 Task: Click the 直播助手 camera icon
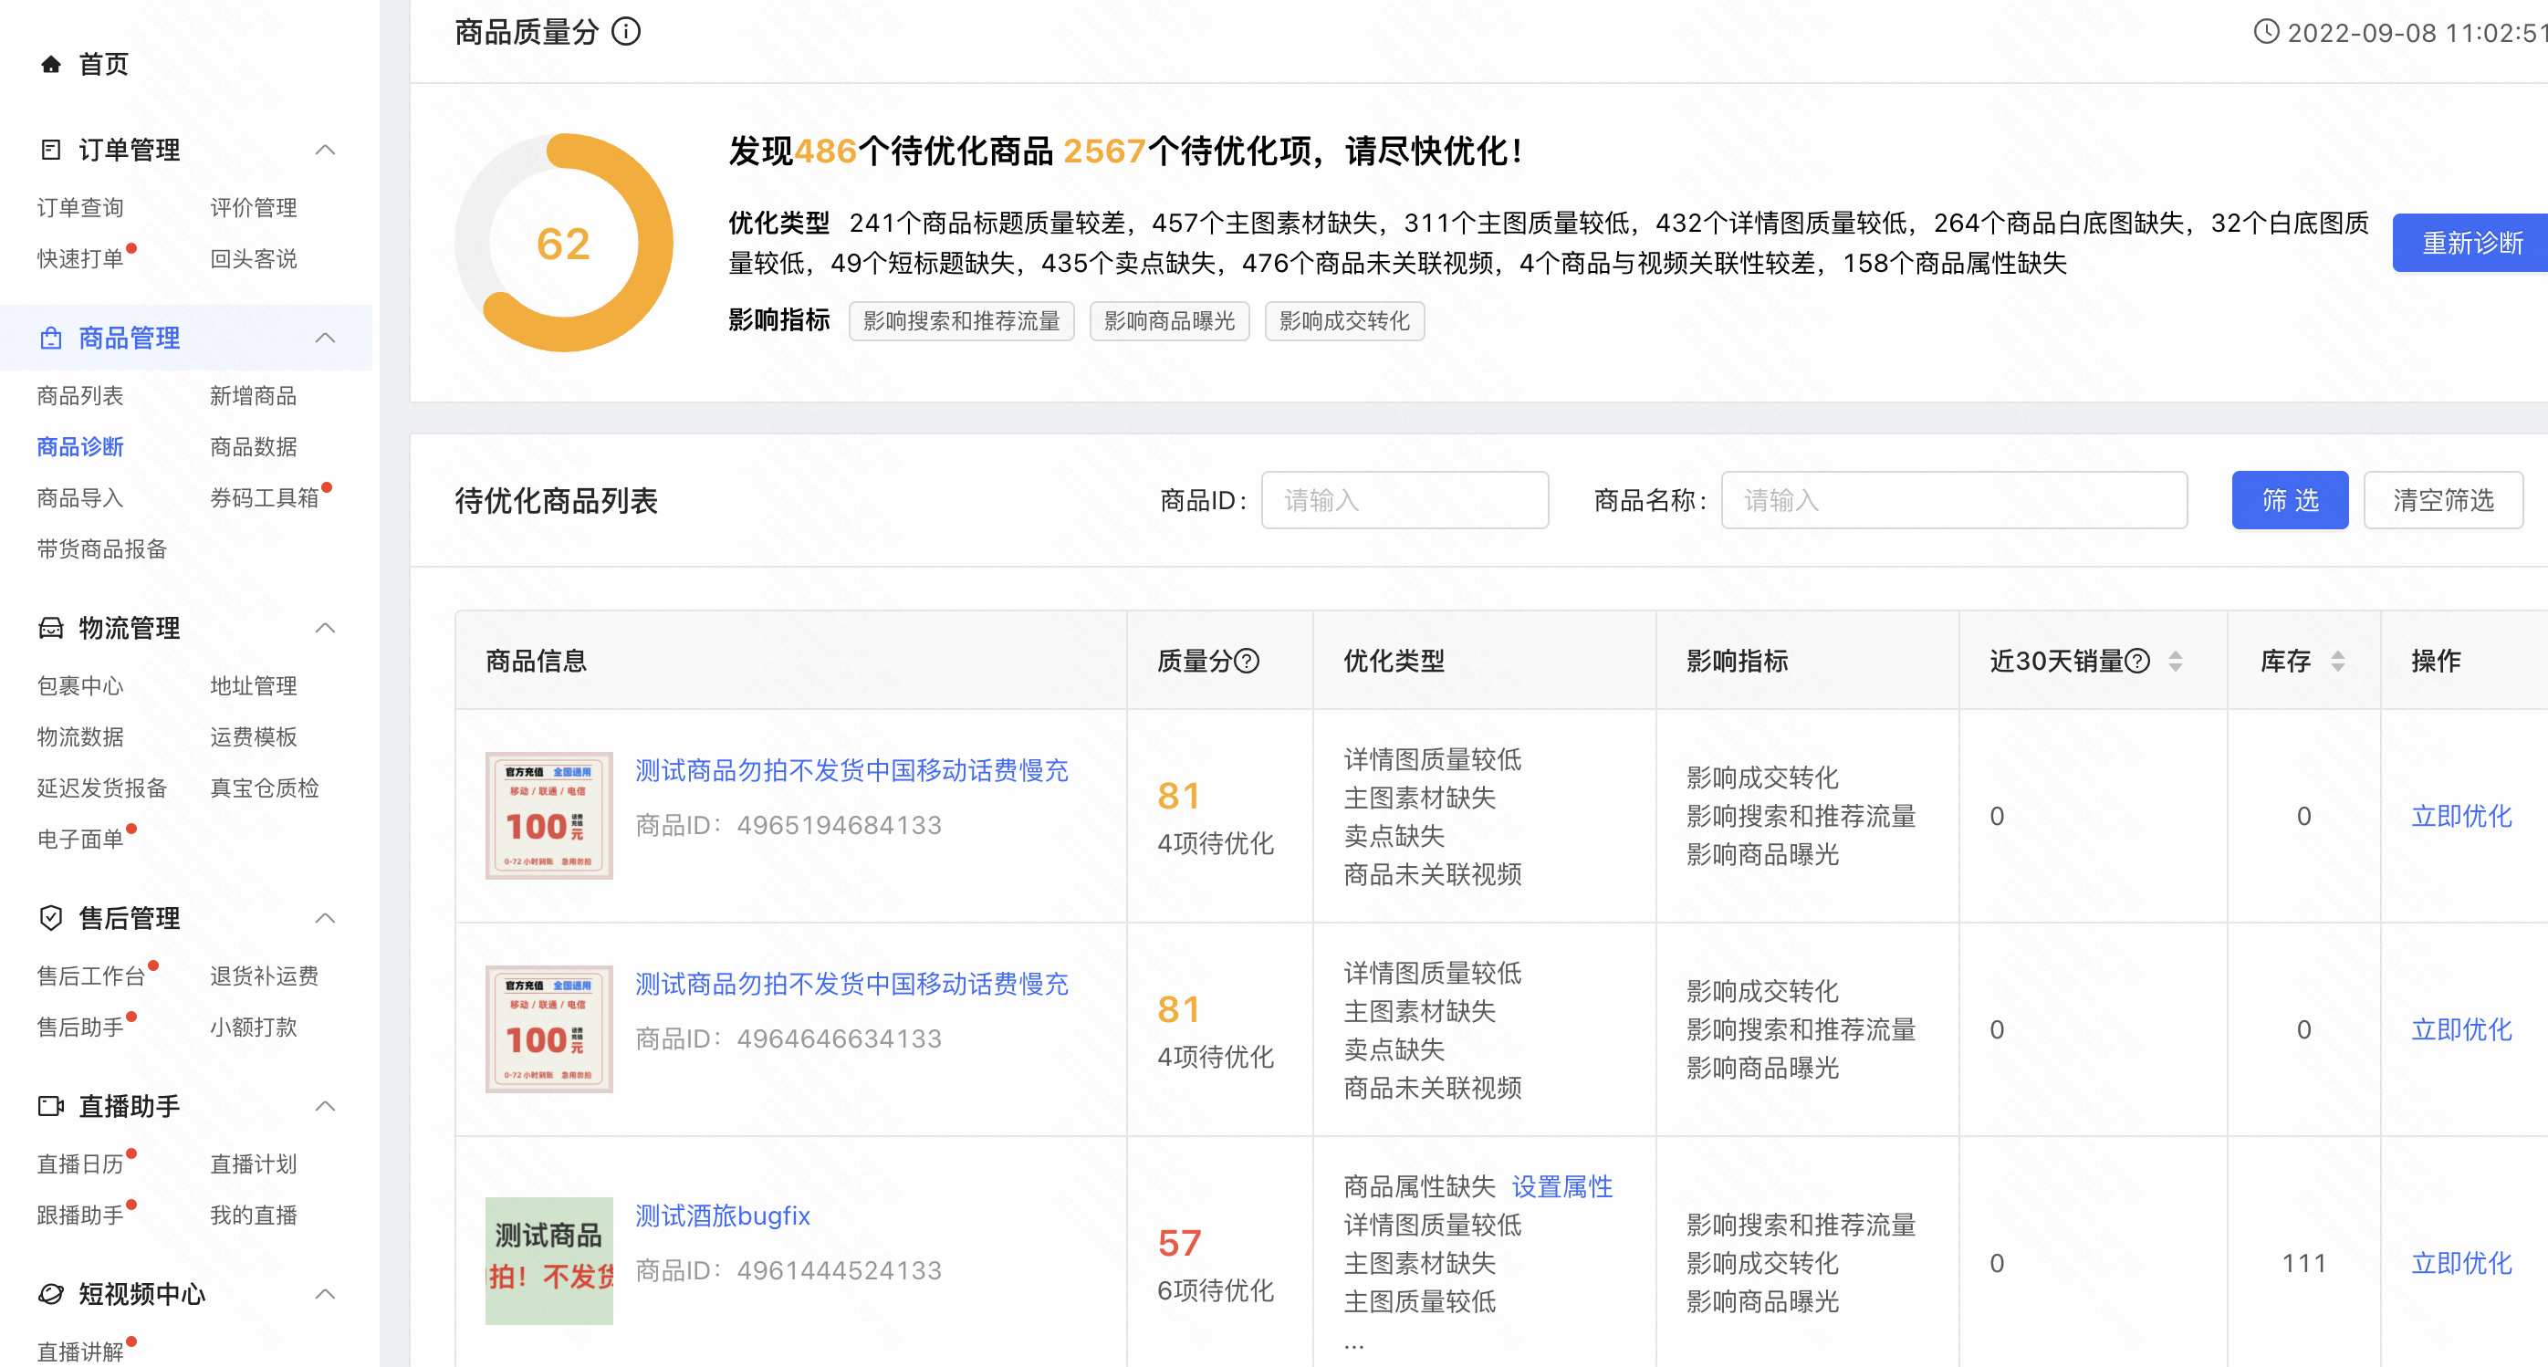[51, 1106]
